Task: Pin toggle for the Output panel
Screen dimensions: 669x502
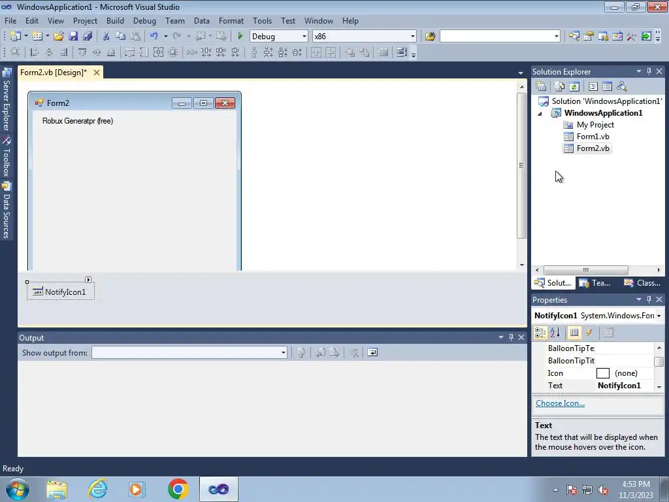Action: tap(511, 337)
